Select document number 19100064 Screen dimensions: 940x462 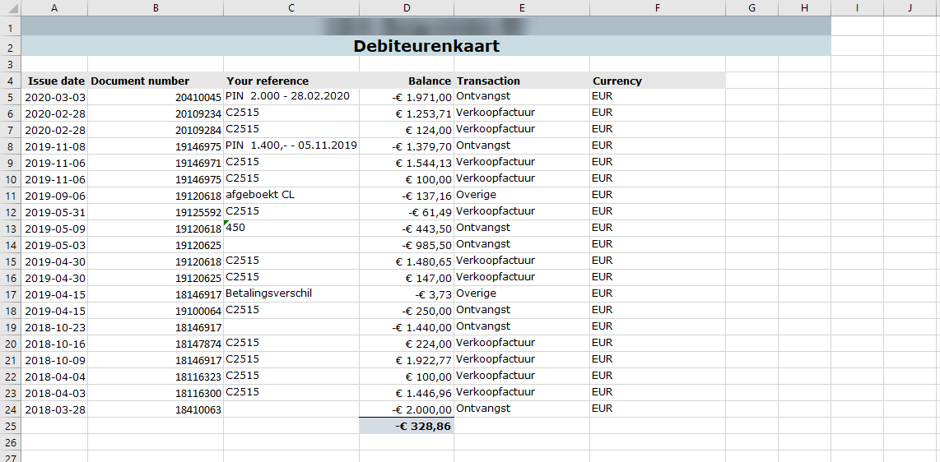(156, 311)
